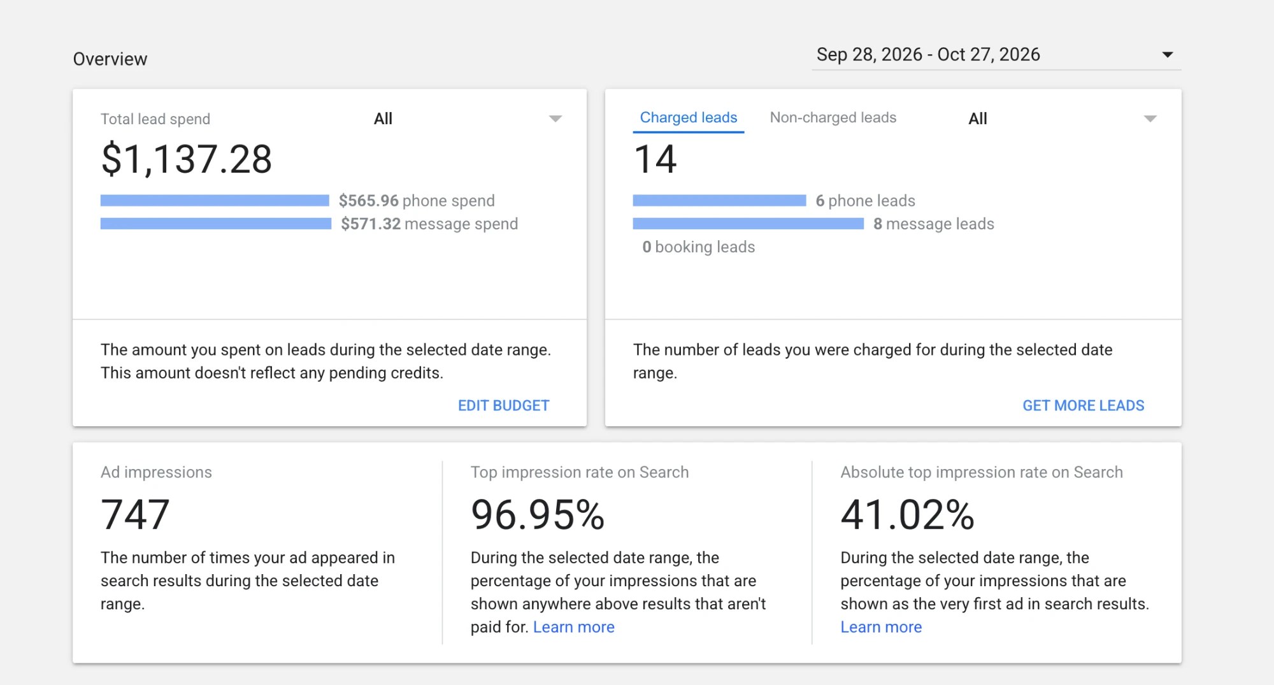Click the EDIT BUDGET button

[503, 405]
